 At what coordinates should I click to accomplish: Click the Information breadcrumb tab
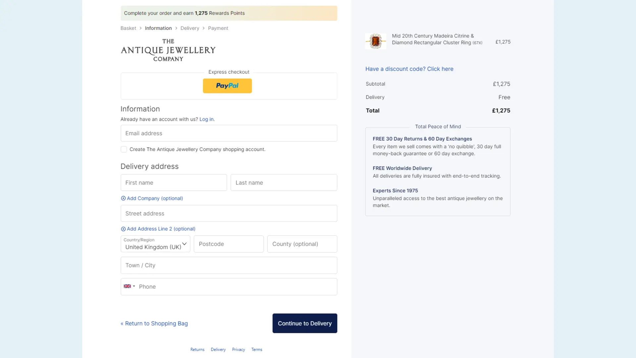pos(158,28)
